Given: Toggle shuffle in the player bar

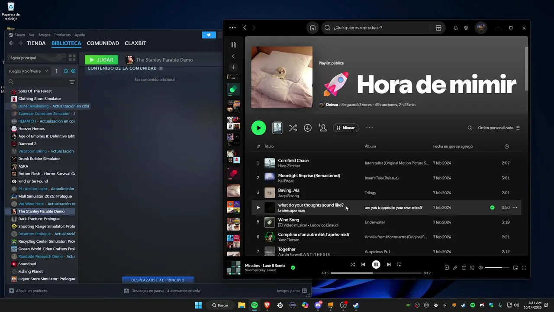Looking at the screenshot, I should tap(353, 264).
